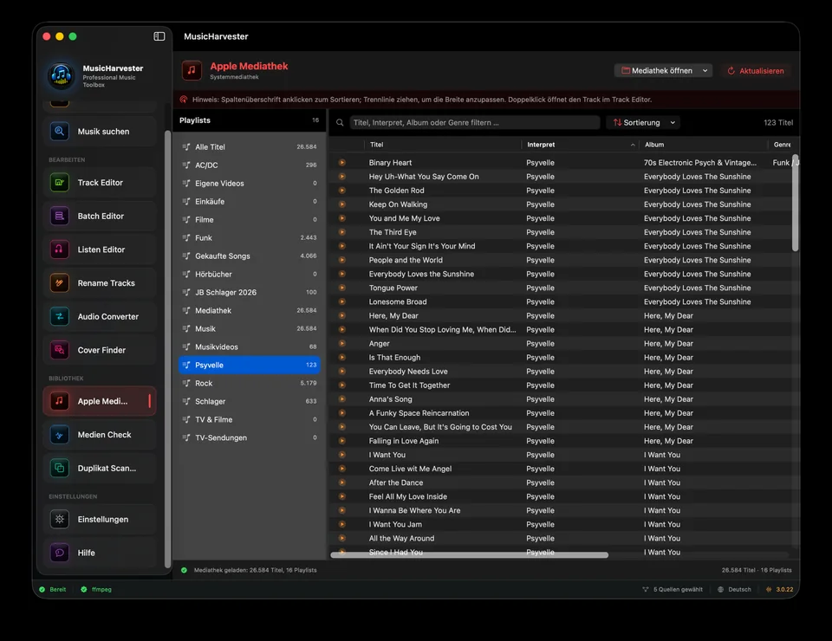Open the Track Editor icon
This screenshot has width=832, height=641.
coord(60,183)
